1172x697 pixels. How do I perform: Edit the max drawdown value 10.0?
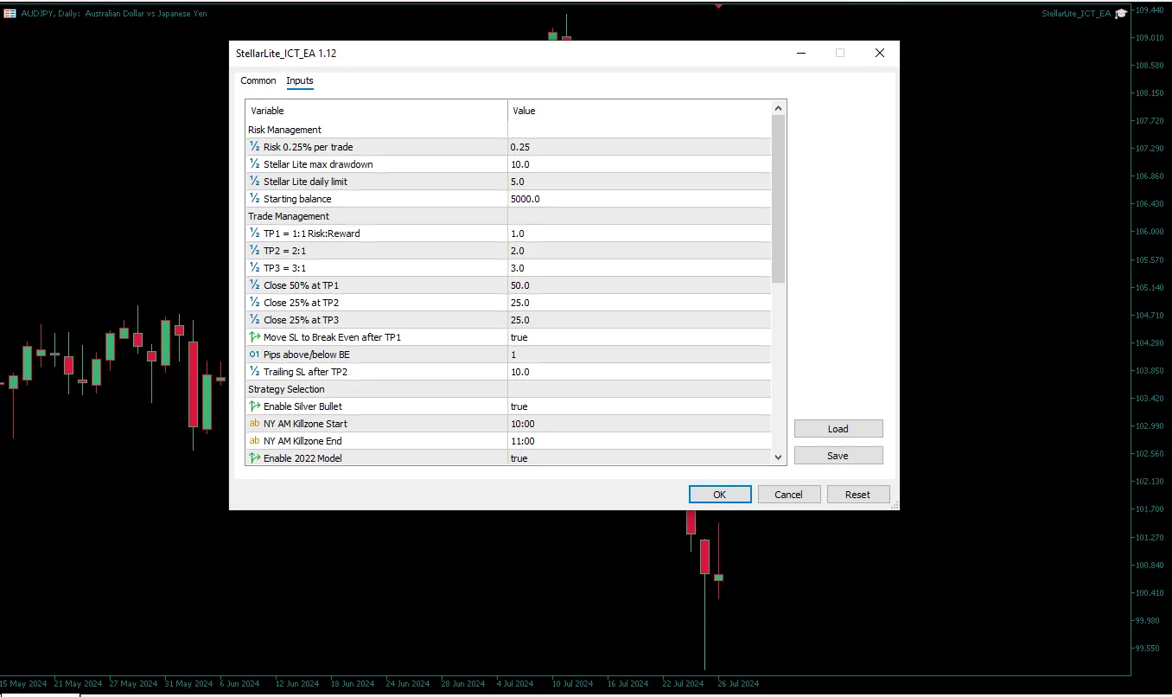(640, 164)
